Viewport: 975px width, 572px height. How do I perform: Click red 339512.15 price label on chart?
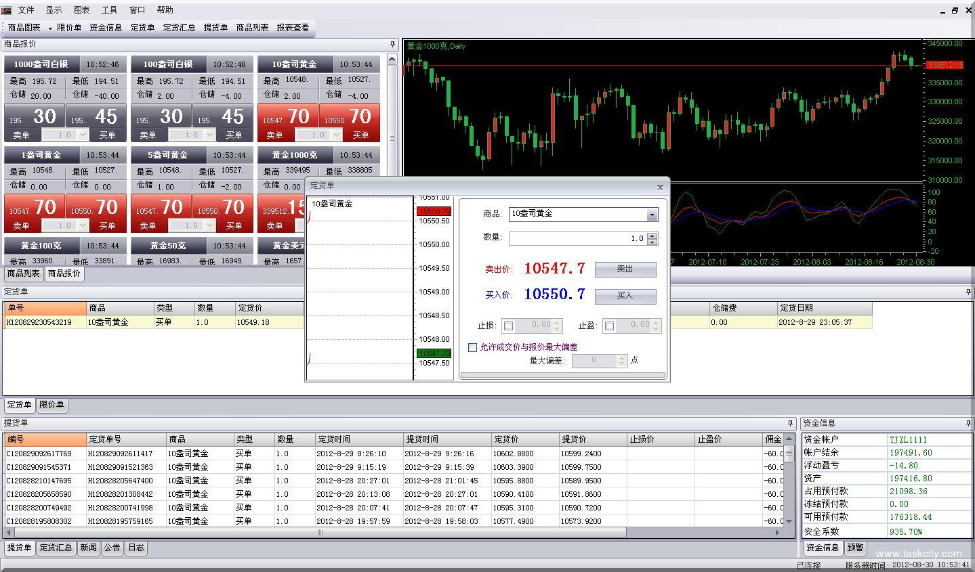coord(945,65)
